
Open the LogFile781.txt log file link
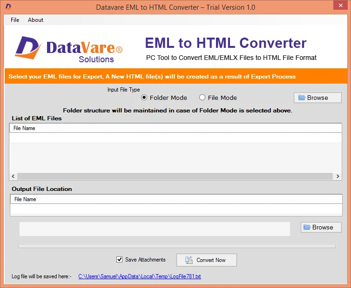140,276
